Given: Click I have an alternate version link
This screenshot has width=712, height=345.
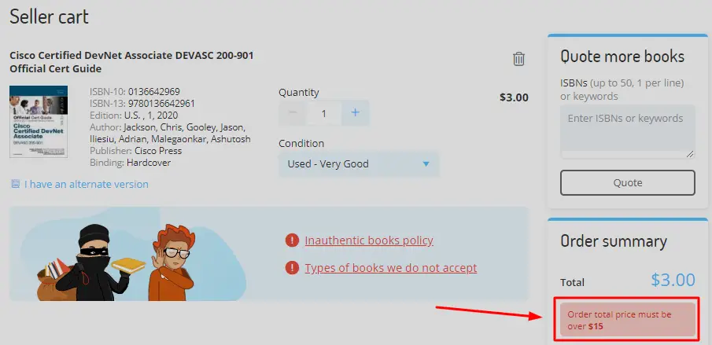Looking at the screenshot, I should point(87,184).
